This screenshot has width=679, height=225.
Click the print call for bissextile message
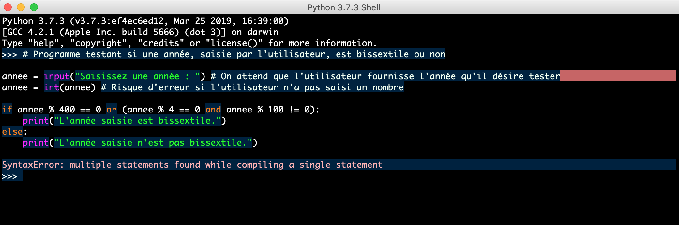coord(36,120)
